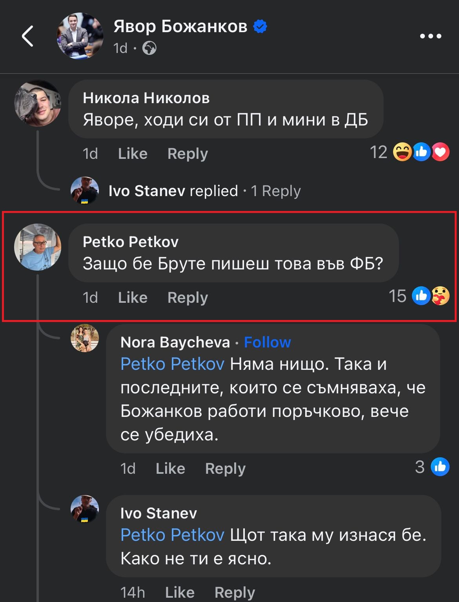Tap the blue verified badge icon
The height and width of the screenshot is (602, 459).
tap(260, 27)
